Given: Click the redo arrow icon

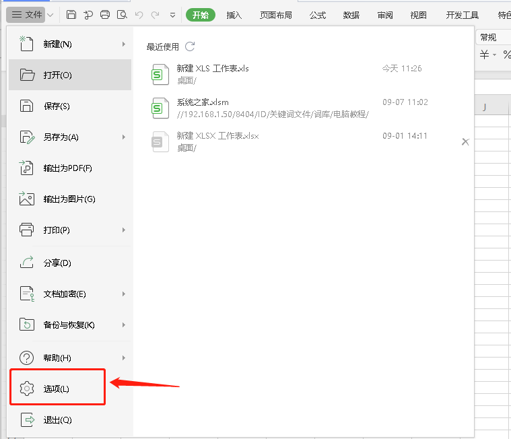Looking at the screenshot, I should point(156,15).
